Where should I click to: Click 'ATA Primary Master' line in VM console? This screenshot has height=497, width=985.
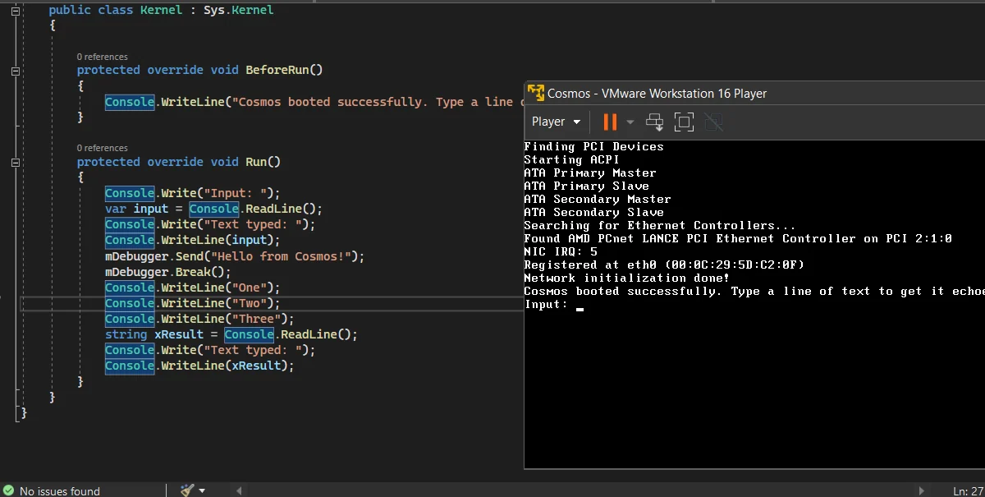(590, 173)
